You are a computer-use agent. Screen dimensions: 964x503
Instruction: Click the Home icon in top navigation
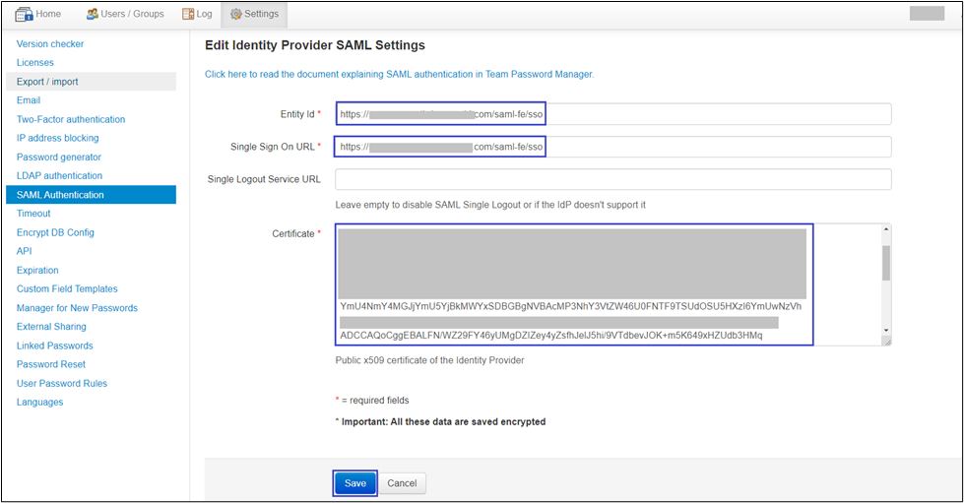click(24, 14)
